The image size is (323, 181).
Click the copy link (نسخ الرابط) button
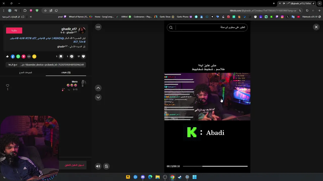tap(13, 65)
